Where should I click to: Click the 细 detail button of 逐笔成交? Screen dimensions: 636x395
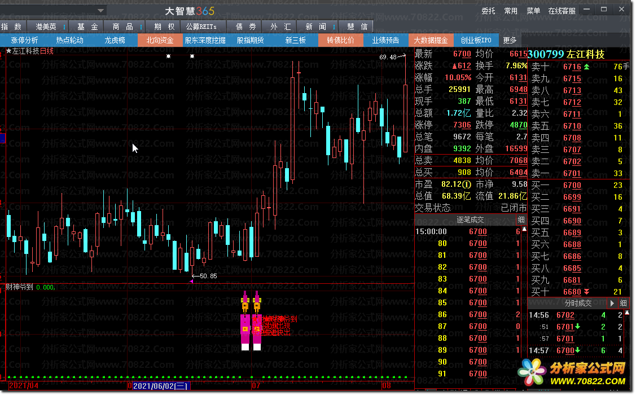521,220
